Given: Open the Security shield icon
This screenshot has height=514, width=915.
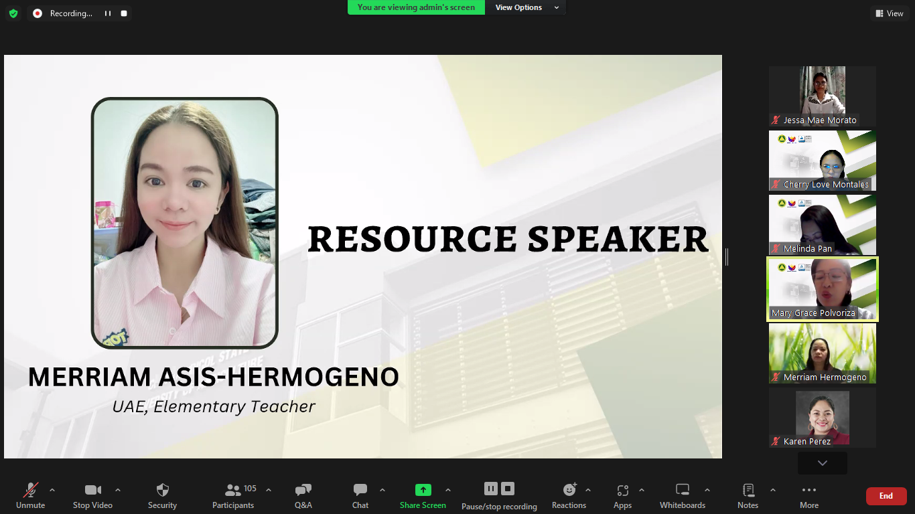Looking at the screenshot, I should 162,490.
